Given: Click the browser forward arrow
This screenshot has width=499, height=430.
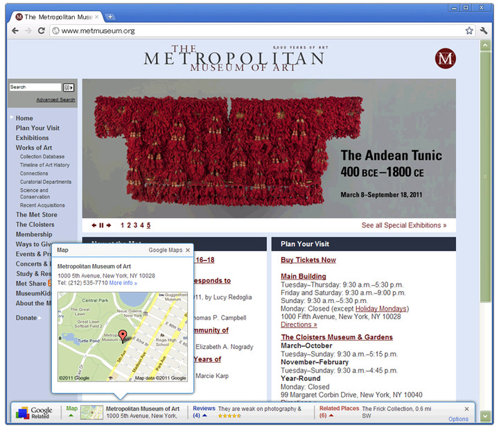Looking at the screenshot, I should click(28, 31).
